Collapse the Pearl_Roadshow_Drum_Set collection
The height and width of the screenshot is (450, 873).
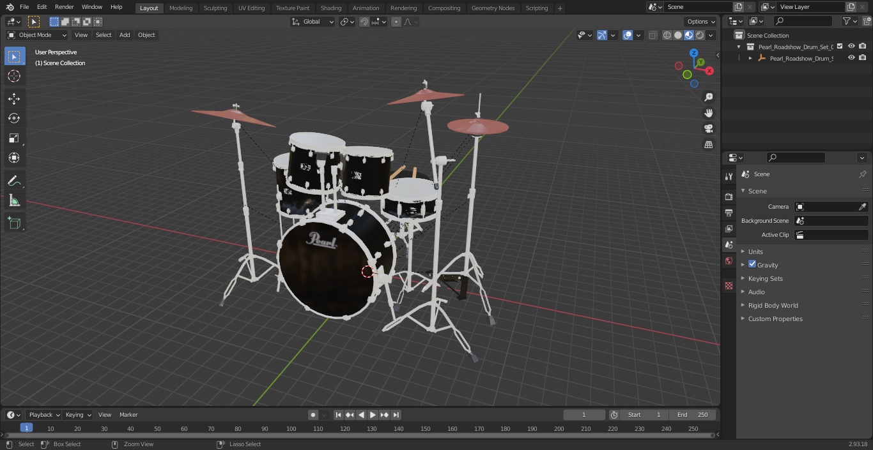(739, 47)
